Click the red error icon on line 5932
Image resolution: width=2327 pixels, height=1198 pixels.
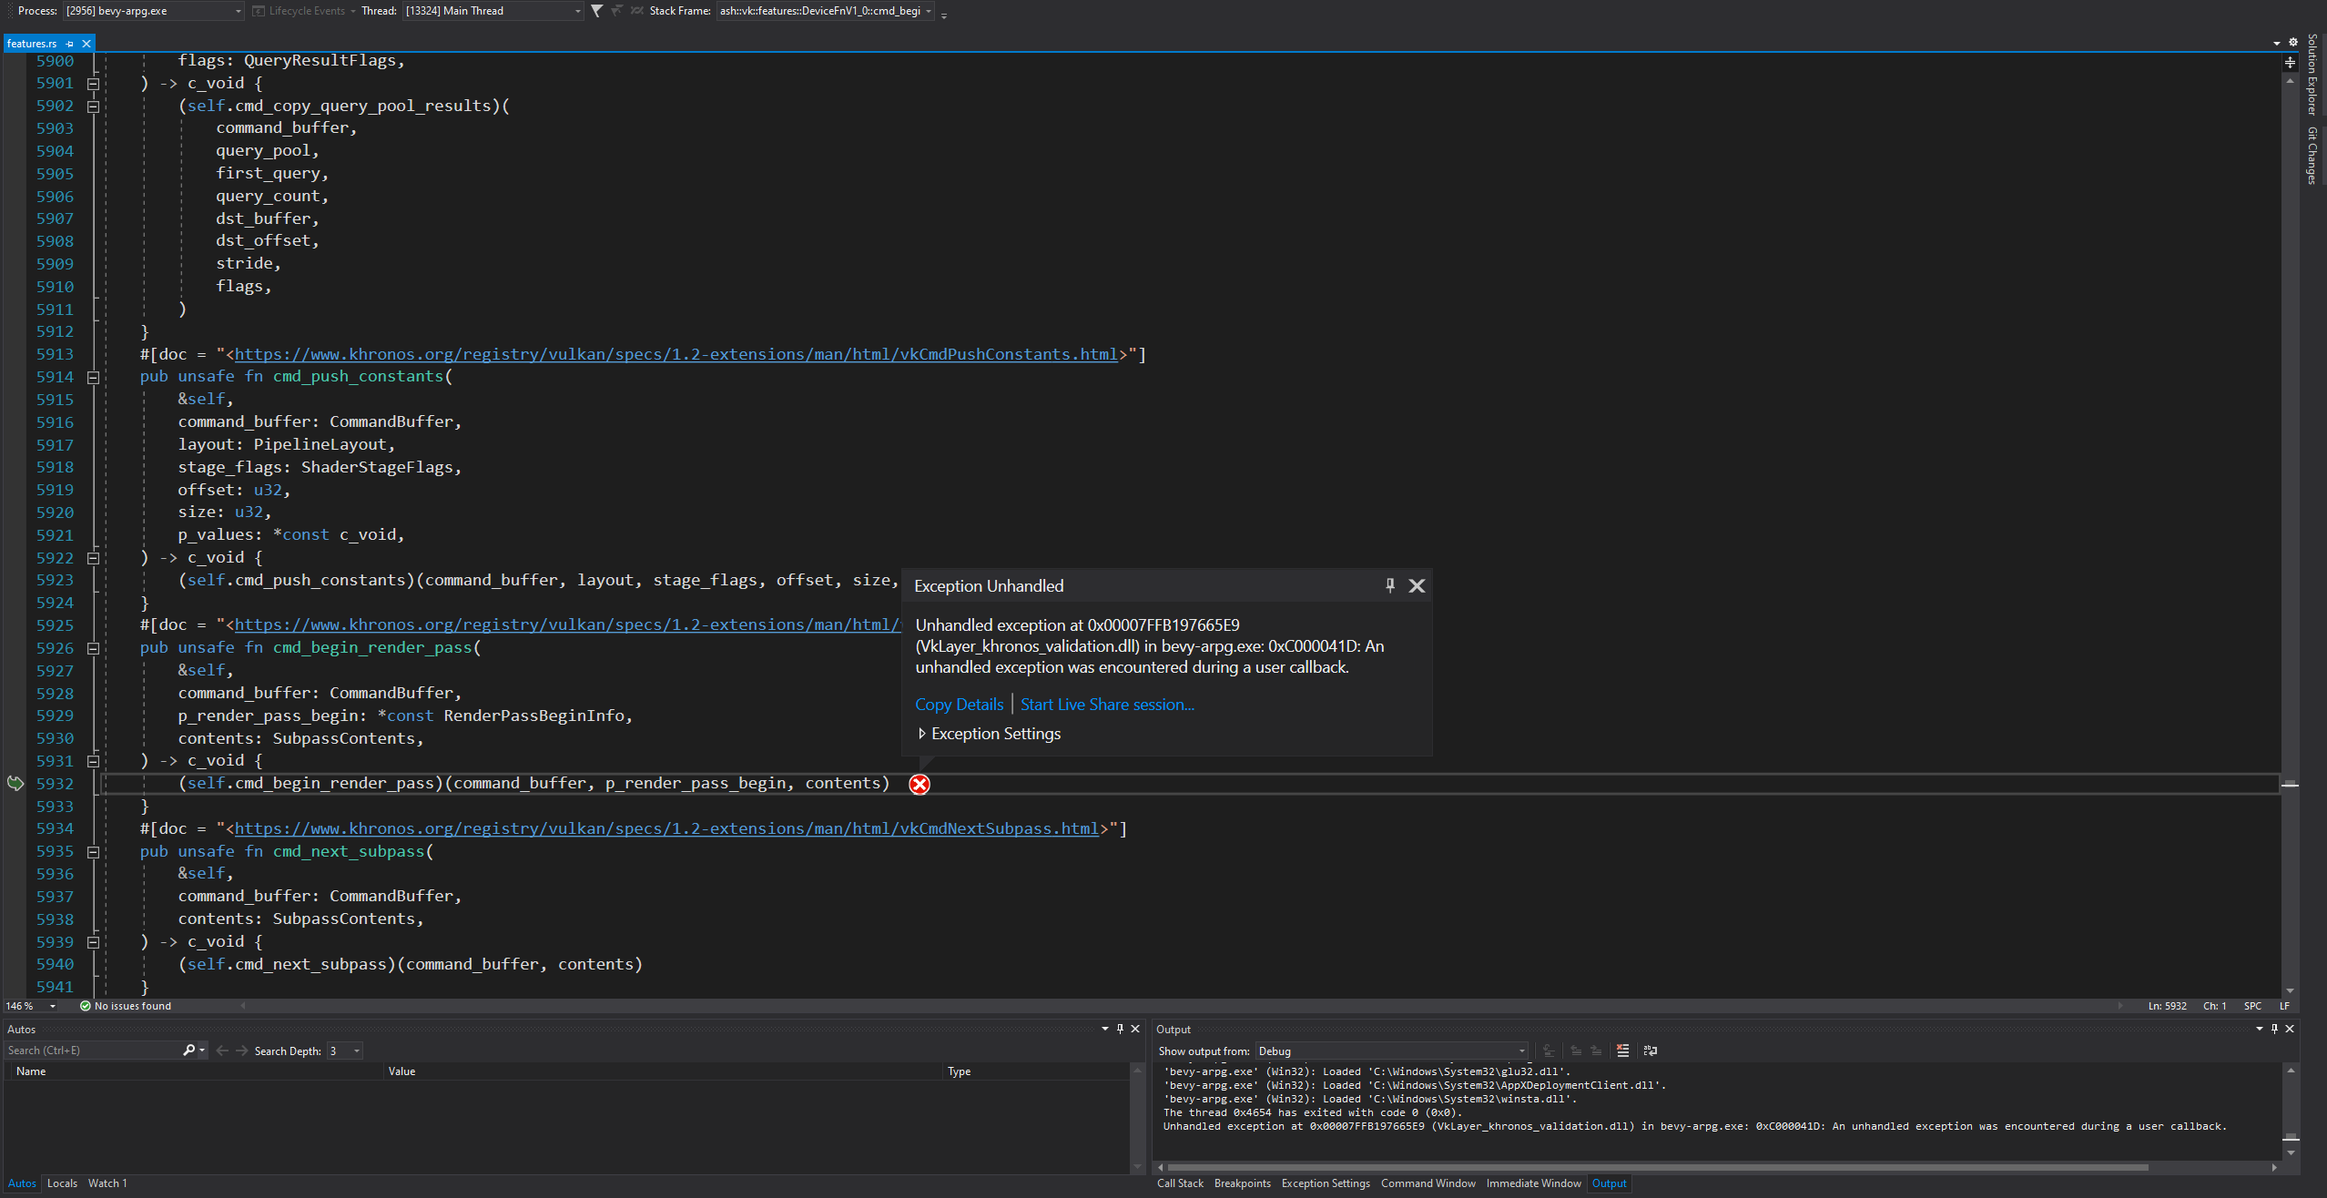pos(919,784)
